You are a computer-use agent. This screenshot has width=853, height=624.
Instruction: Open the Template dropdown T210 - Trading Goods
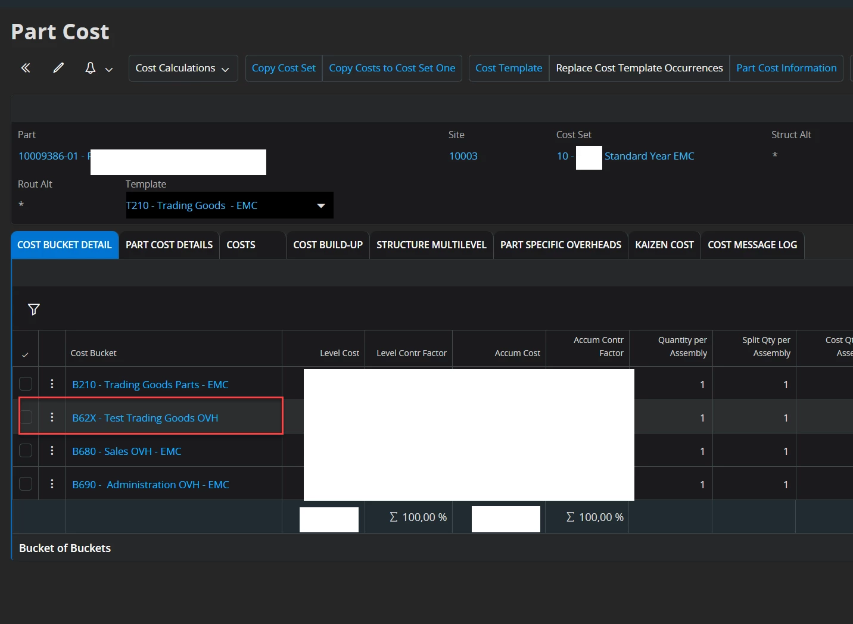pyautogui.click(x=229, y=205)
